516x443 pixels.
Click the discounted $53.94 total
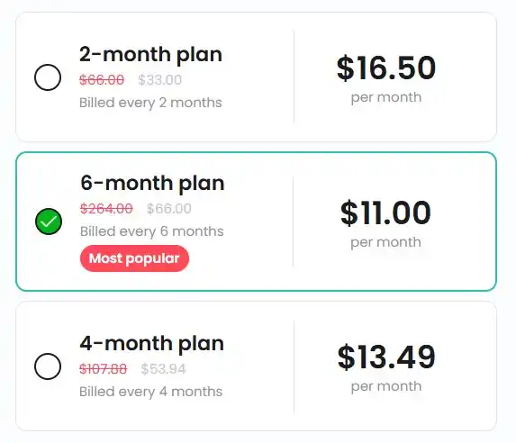pyautogui.click(x=164, y=369)
